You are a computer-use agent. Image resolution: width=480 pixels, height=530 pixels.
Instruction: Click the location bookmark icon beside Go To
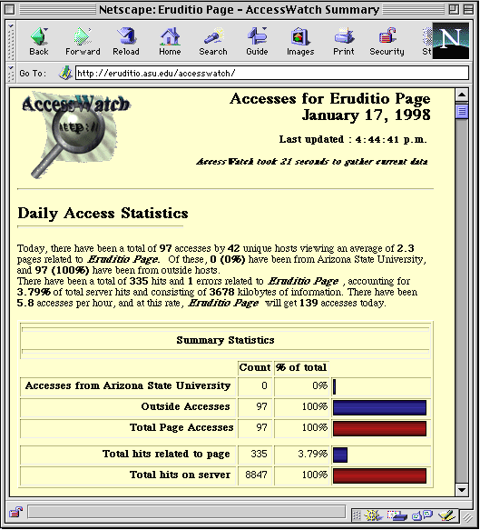tap(65, 73)
